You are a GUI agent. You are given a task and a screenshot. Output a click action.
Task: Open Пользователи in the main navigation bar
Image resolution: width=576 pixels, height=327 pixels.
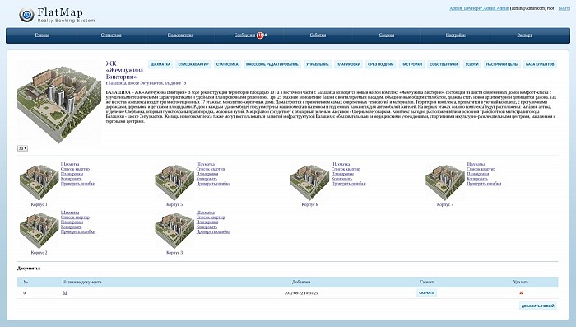click(180, 35)
